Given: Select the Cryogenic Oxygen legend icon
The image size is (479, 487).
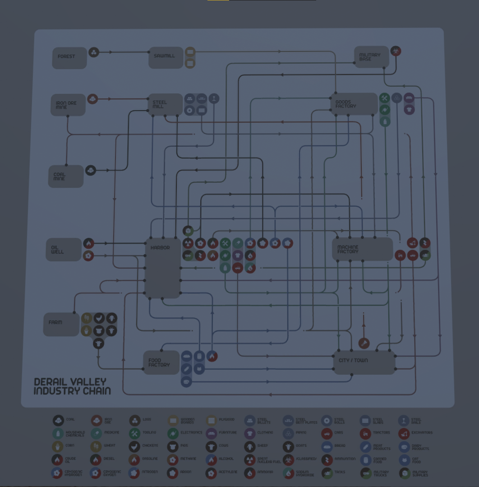Looking at the screenshot, I should (95, 473).
